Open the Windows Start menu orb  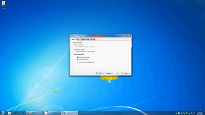[3, 113]
